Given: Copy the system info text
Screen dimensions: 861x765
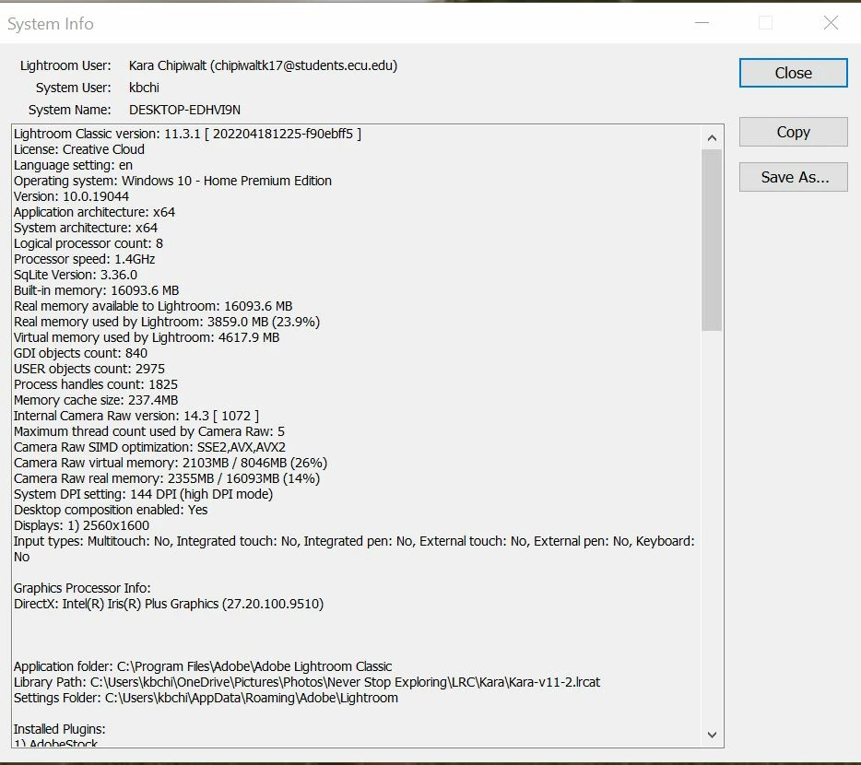Looking at the screenshot, I should click(793, 132).
